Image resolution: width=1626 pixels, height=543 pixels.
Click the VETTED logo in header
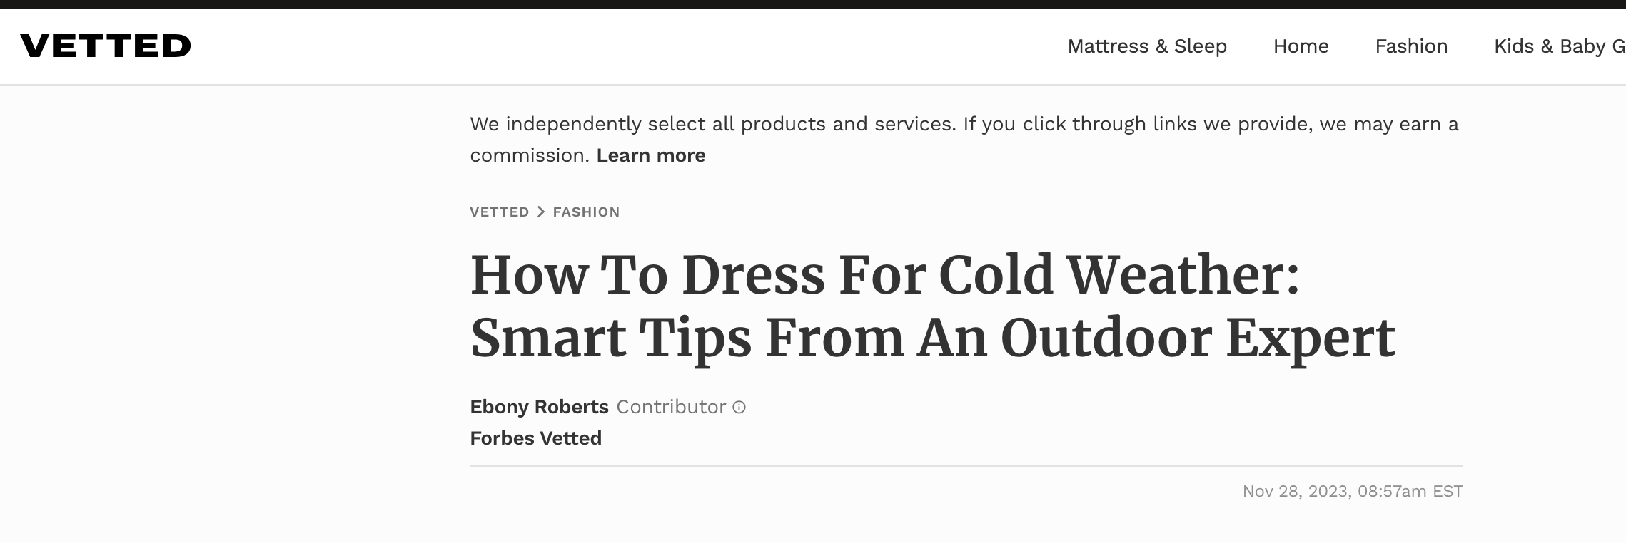point(106,46)
